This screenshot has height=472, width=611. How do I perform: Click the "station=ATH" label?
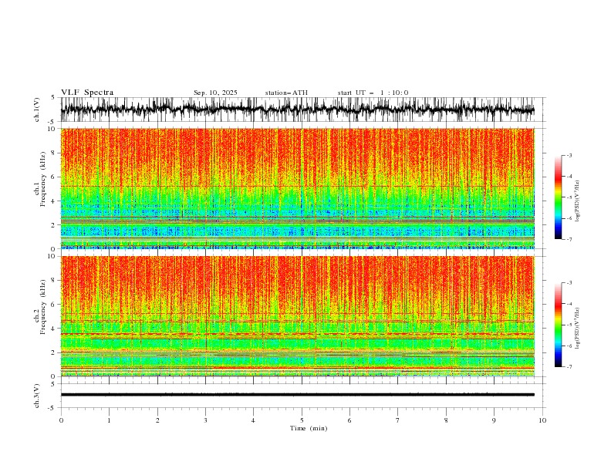tap(286, 93)
